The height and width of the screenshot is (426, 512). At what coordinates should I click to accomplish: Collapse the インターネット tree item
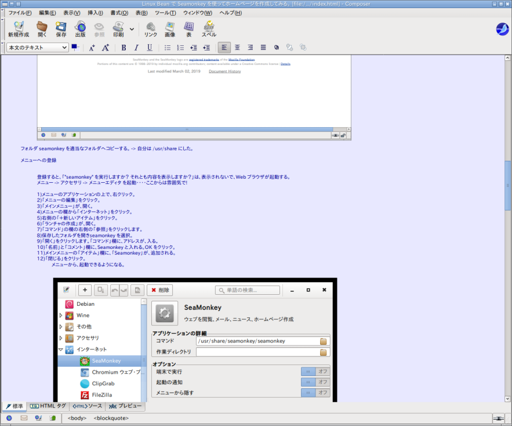[61, 349]
